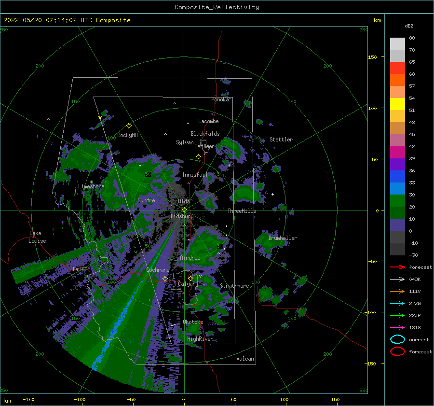Select the pink 45 dBZ color swatch
434x406 pixels.
pos(397,140)
